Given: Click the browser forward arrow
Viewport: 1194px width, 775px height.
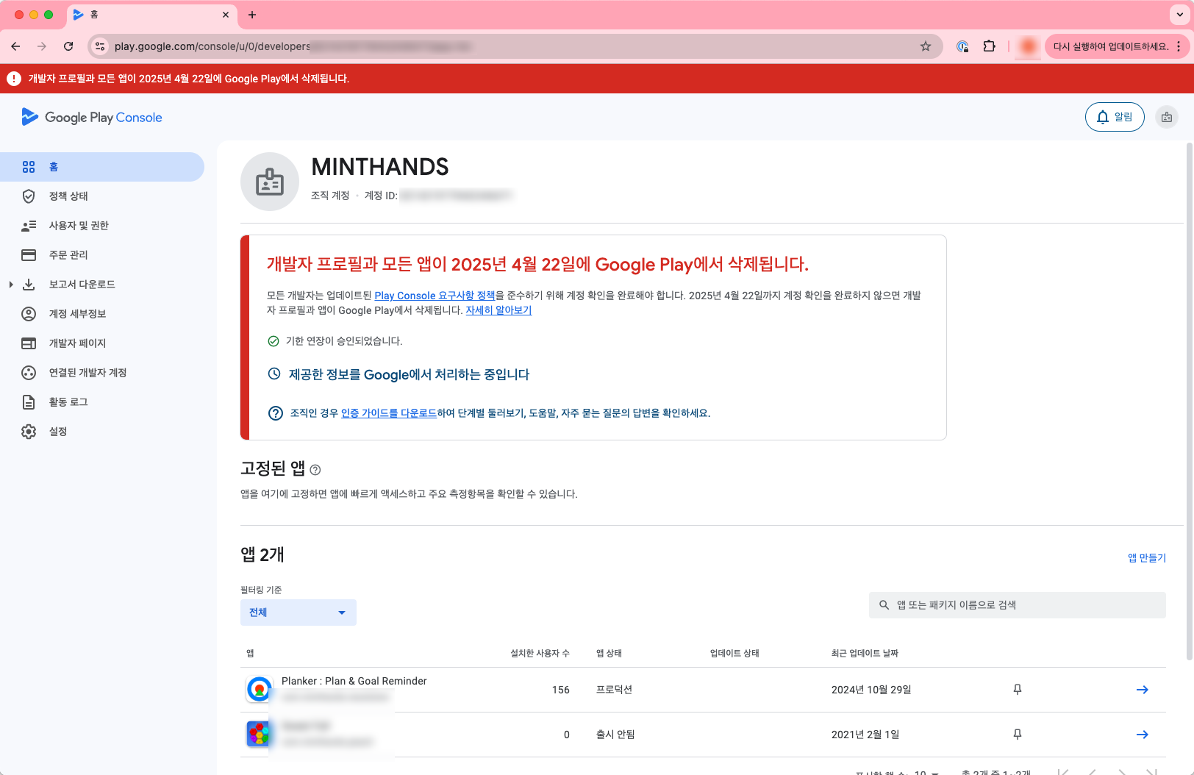Looking at the screenshot, I should pyautogui.click(x=42, y=46).
